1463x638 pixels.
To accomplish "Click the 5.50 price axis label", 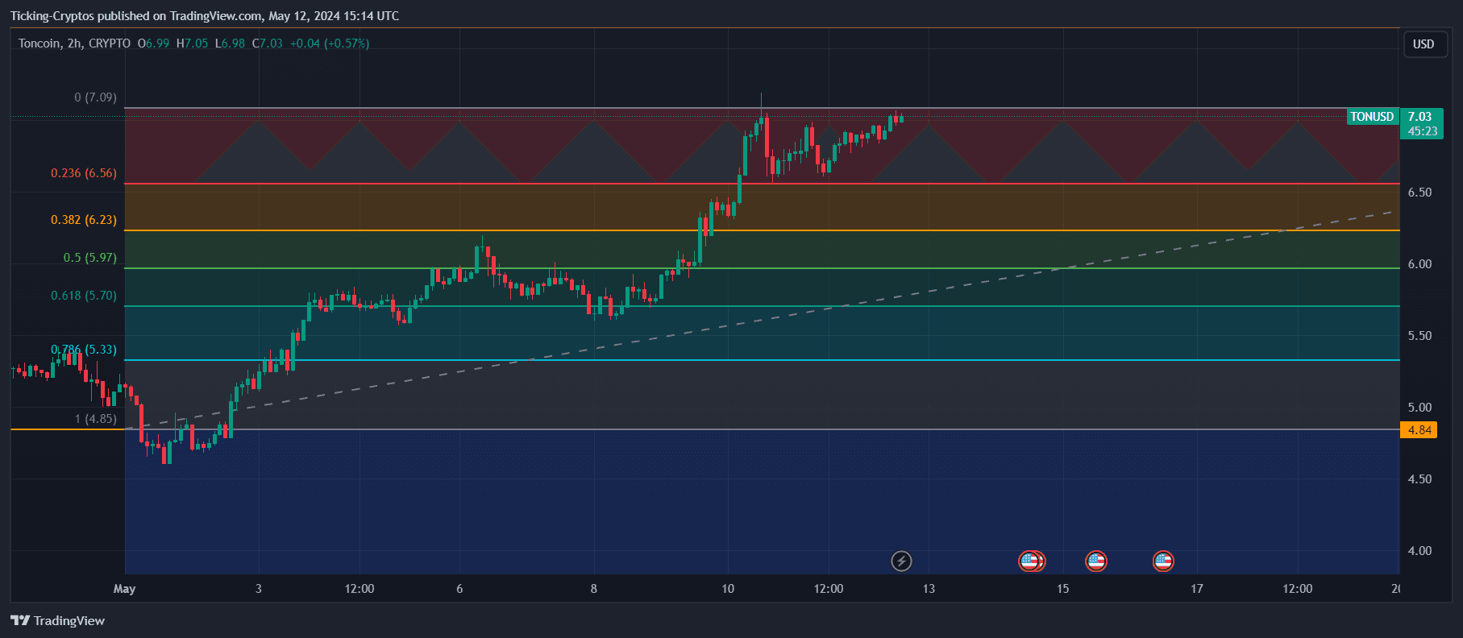I will (x=1419, y=336).
